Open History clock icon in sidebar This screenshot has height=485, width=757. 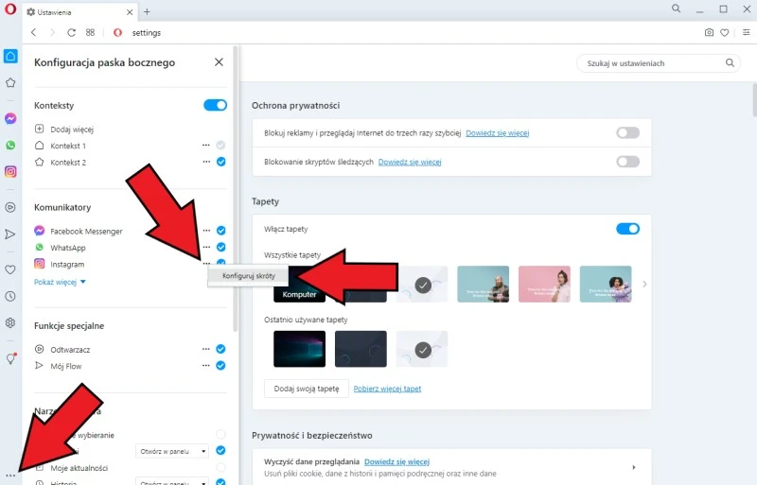[10, 296]
